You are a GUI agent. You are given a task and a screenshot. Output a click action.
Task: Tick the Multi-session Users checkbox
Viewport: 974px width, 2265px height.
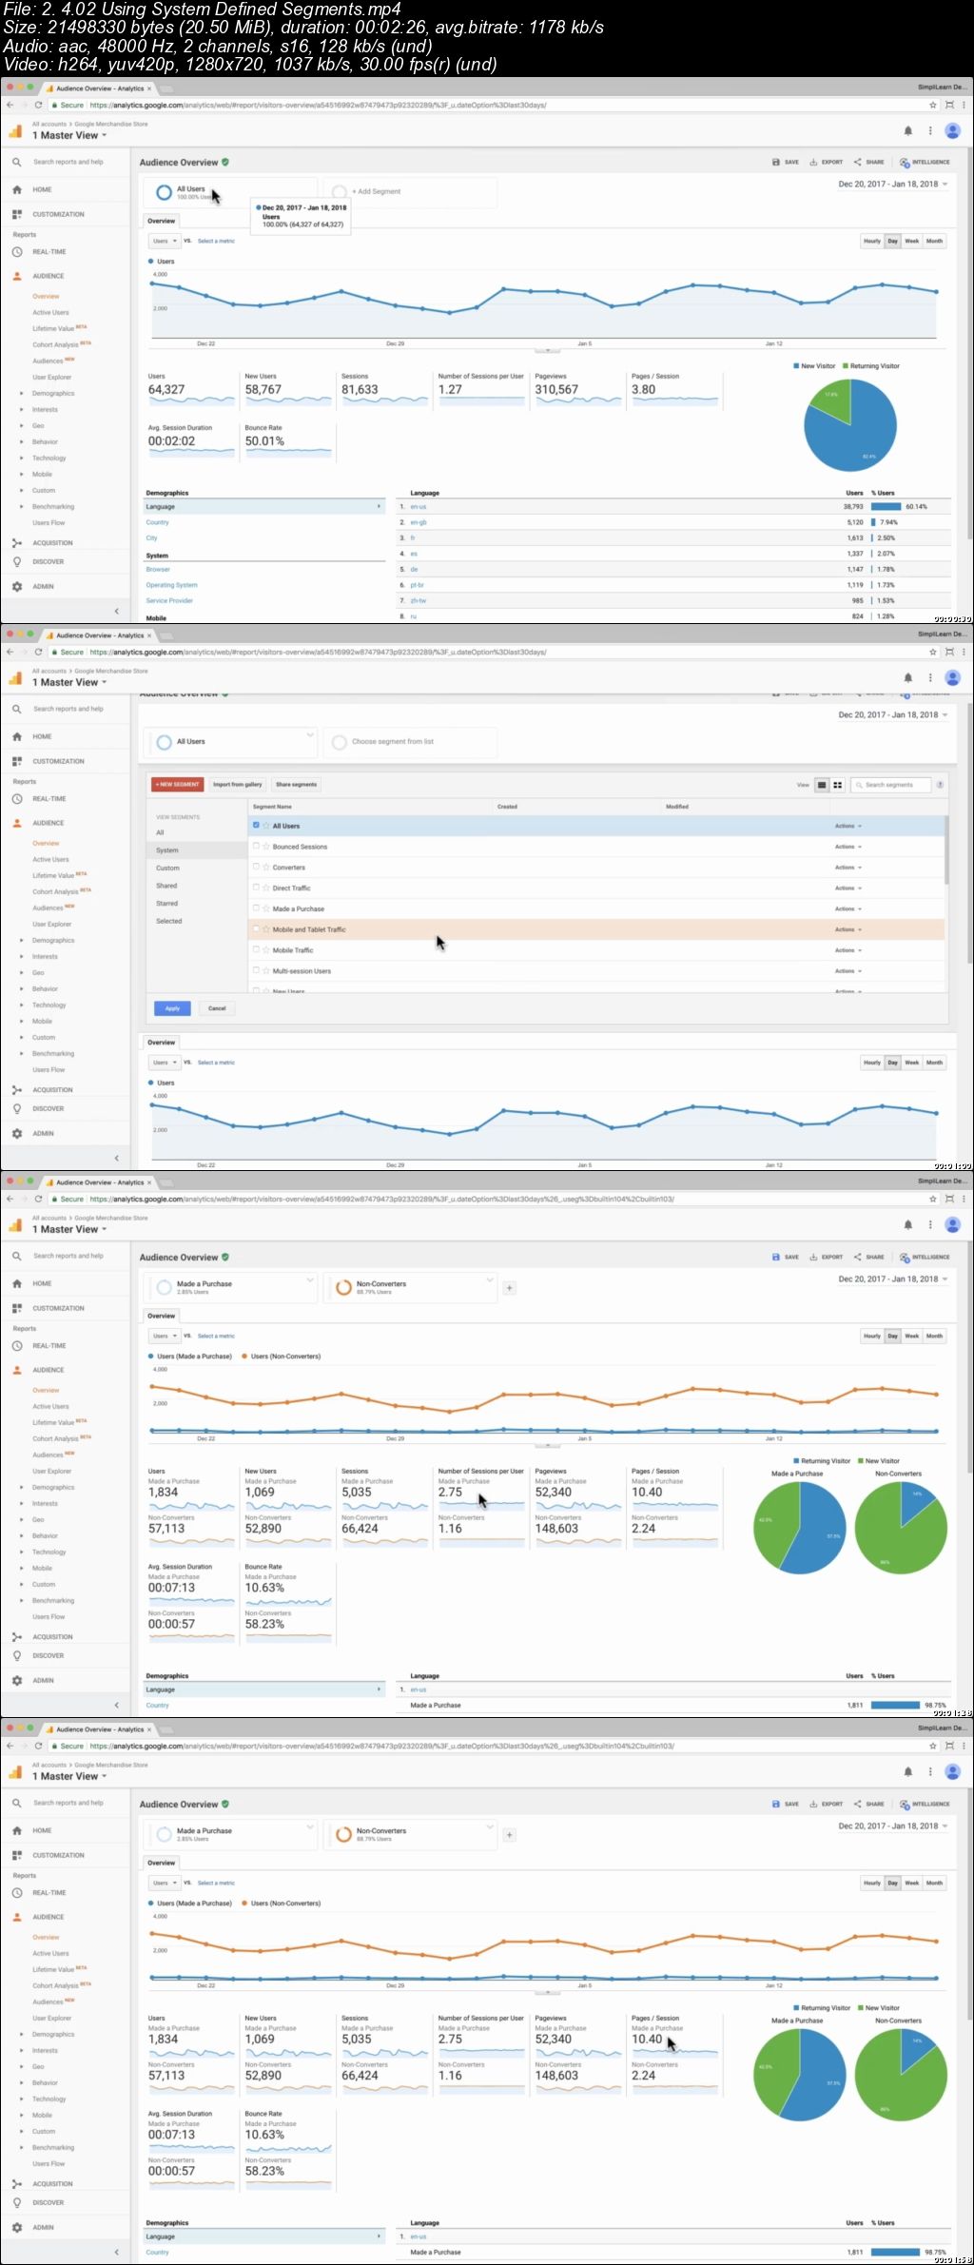point(256,970)
